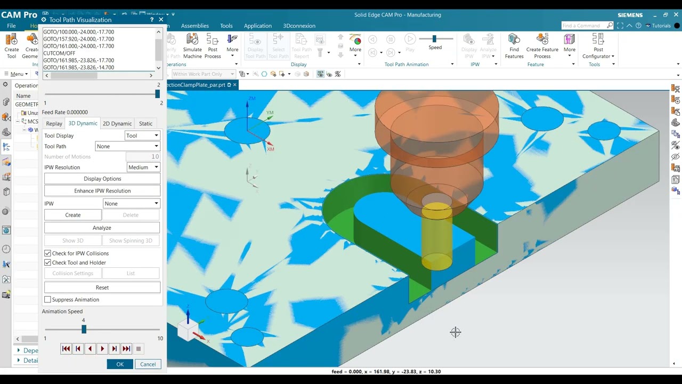682x384 pixels.
Task: Switch to the Replay tab
Action: pyautogui.click(x=54, y=124)
